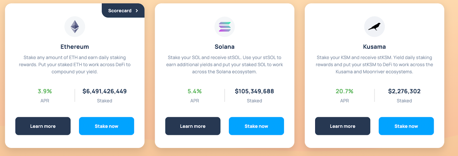
Task: Expand the Scorecard chevron arrow
Action: point(137,11)
